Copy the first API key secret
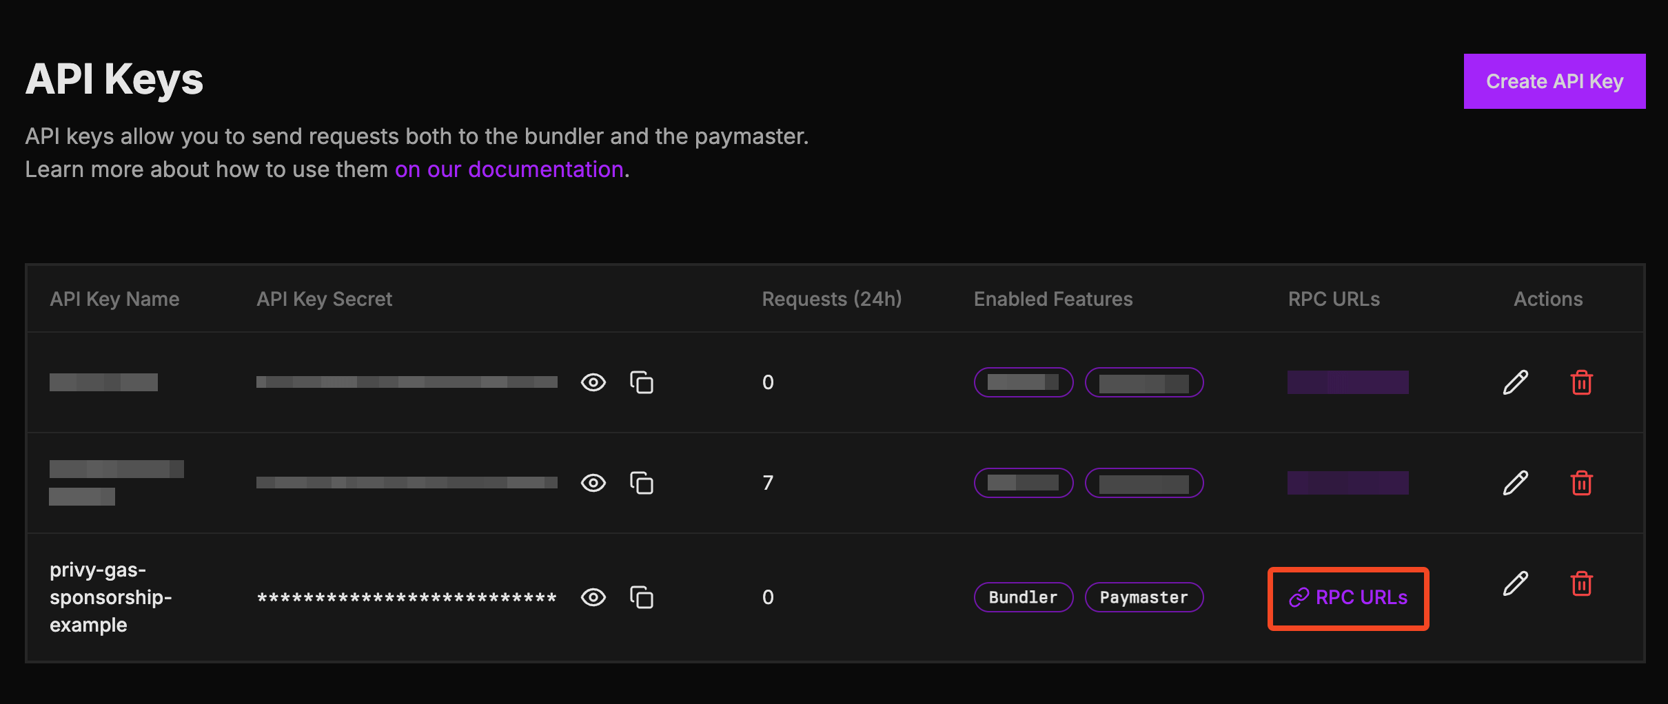Viewport: 1668px width, 704px height. click(641, 382)
